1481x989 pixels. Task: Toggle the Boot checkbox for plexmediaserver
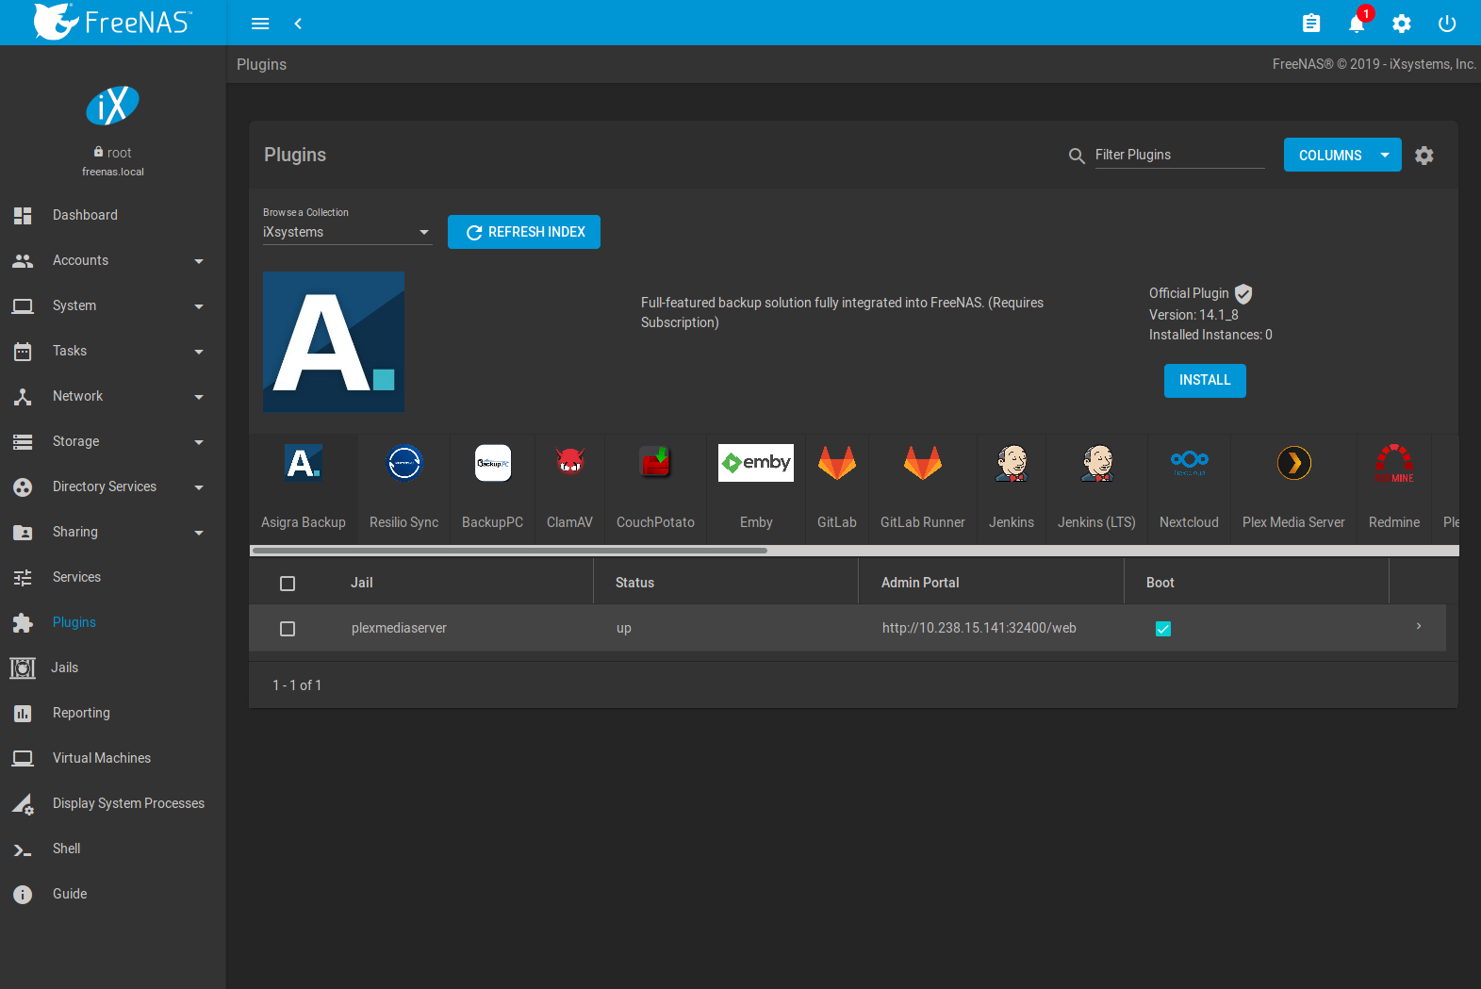coord(1163,629)
